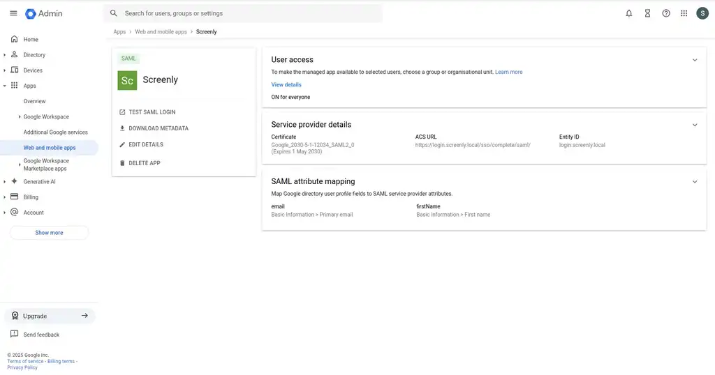Expand the Generative AI tree arrow
Image resolution: width=715 pixels, height=375 pixels.
pyautogui.click(x=5, y=182)
